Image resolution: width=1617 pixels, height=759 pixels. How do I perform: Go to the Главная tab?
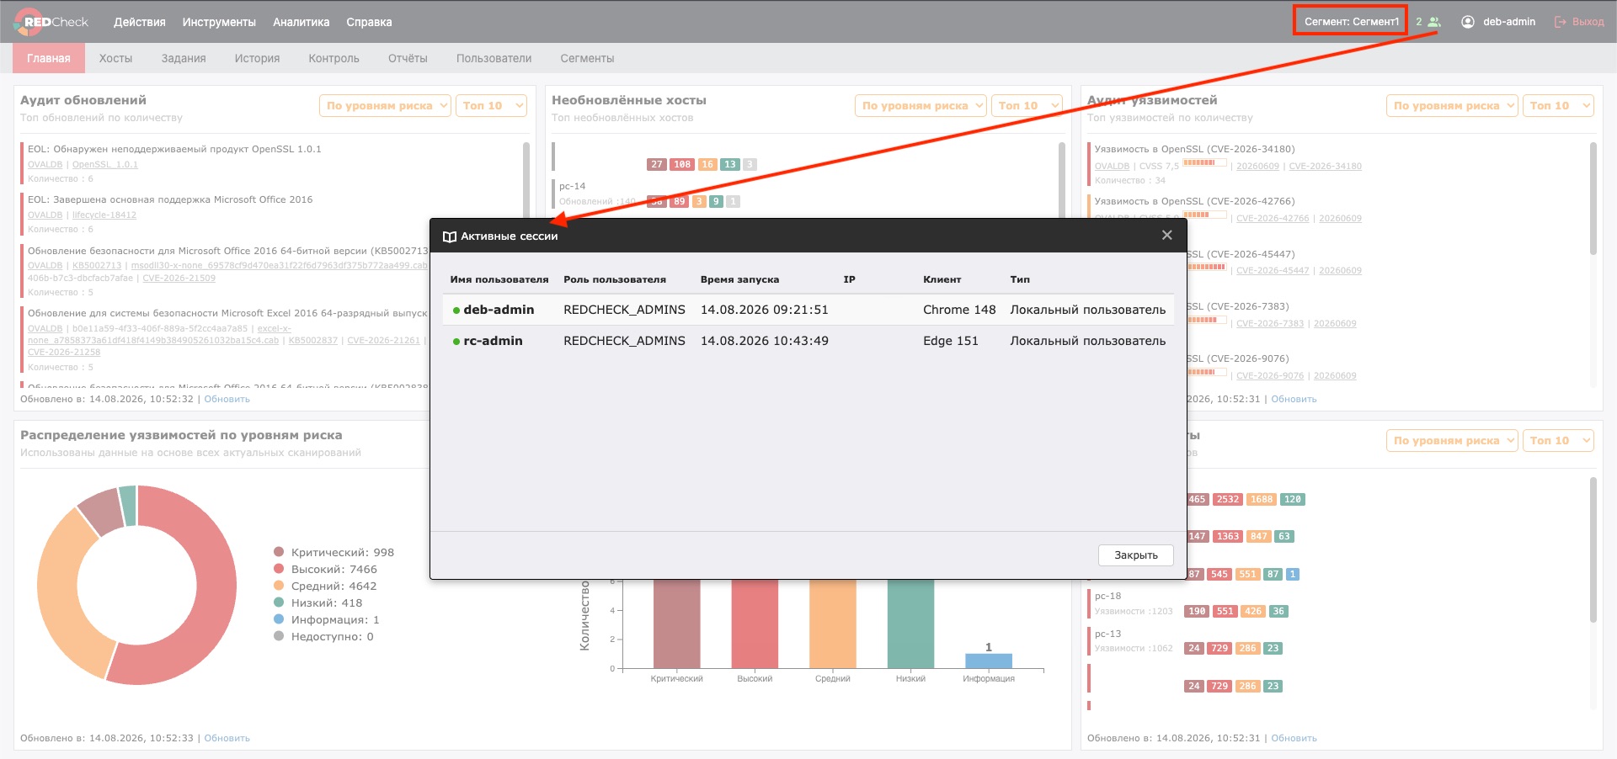click(x=48, y=58)
